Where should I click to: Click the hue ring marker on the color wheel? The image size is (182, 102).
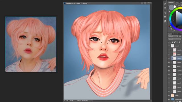(171, 22)
